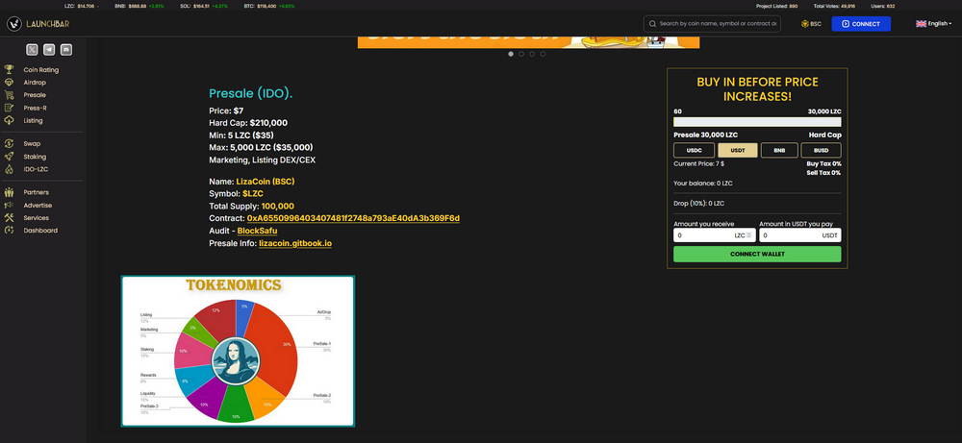Select BNB payment option
This screenshot has width=962, height=443.
pyautogui.click(x=778, y=150)
